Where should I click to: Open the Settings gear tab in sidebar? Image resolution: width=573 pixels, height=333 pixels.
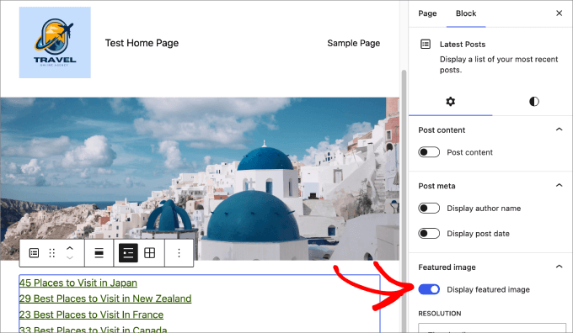click(x=451, y=102)
